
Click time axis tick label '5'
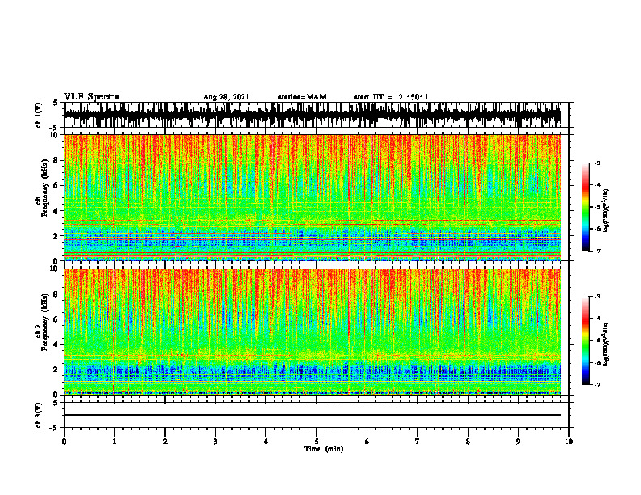pyautogui.click(x=316, y=442)
